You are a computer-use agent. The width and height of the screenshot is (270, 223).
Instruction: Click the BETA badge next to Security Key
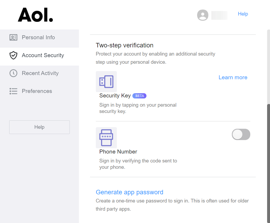[x=139, y=96]
